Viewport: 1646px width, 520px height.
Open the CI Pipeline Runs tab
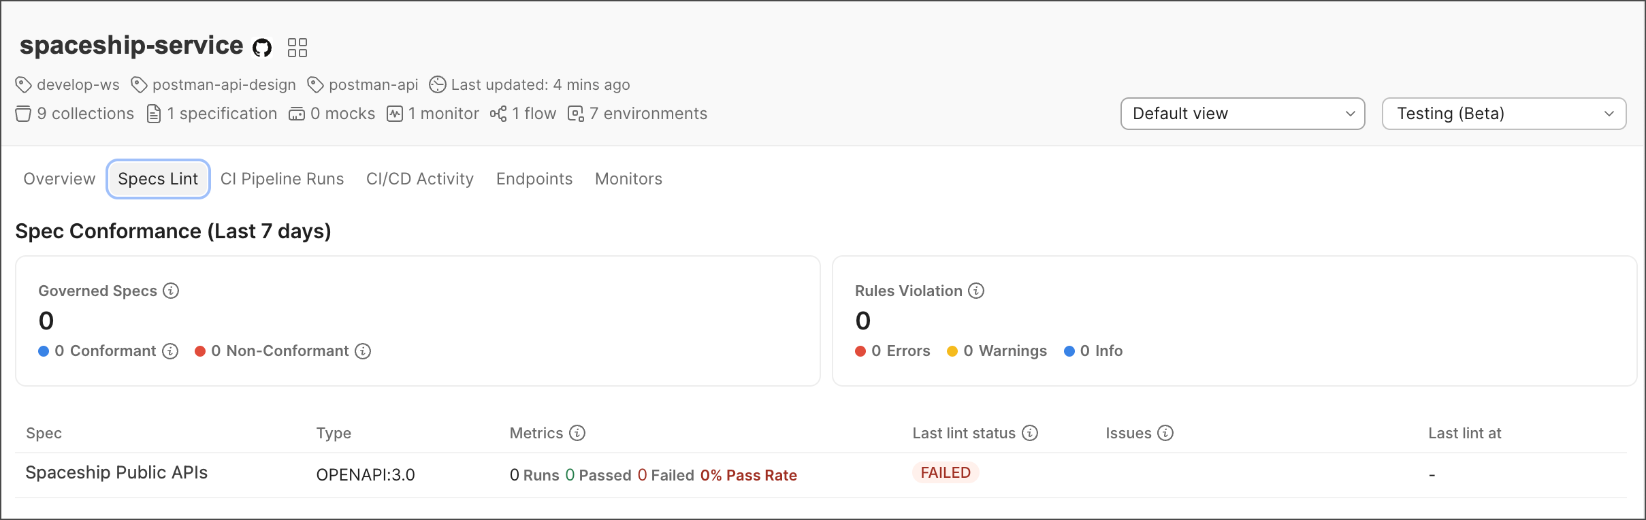282,179
